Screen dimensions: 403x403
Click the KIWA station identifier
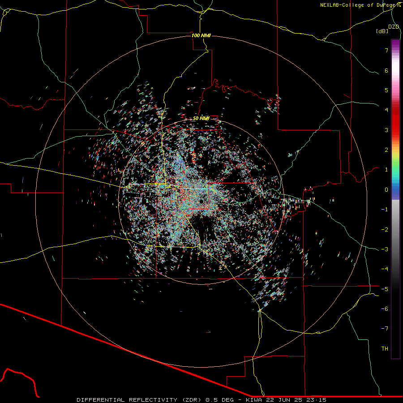click(254, 400)
